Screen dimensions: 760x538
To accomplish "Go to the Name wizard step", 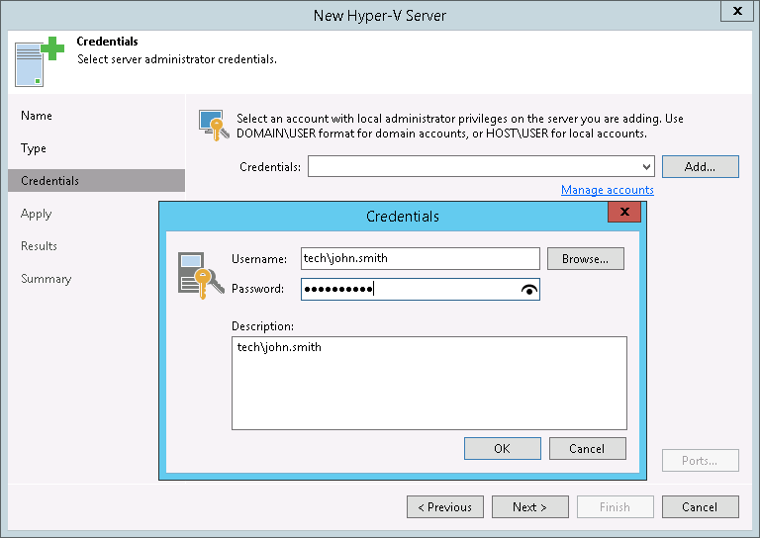I will pos(37,116).
